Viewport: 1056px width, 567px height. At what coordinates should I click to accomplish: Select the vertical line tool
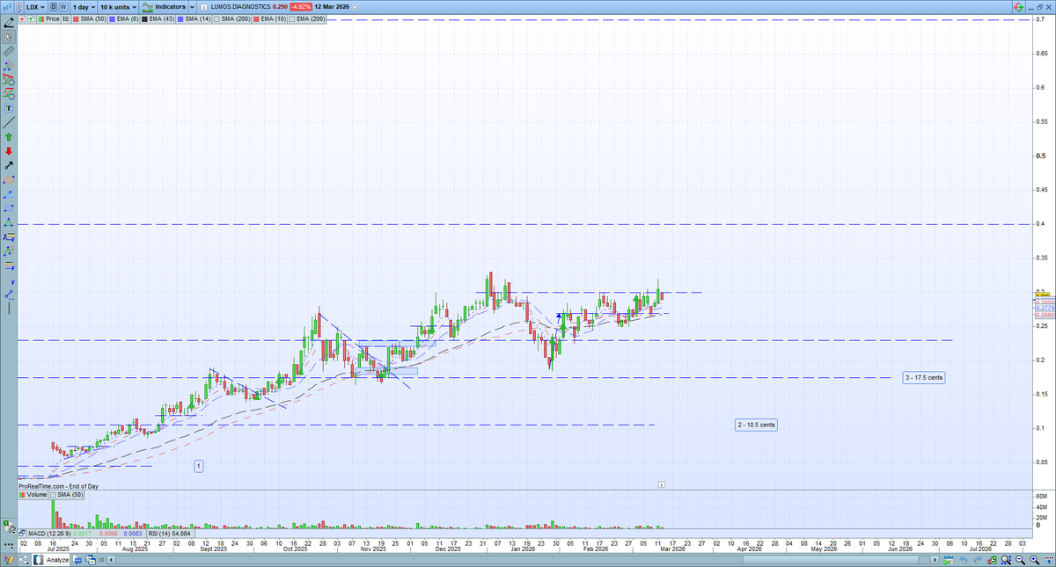[x=9, y=307]
